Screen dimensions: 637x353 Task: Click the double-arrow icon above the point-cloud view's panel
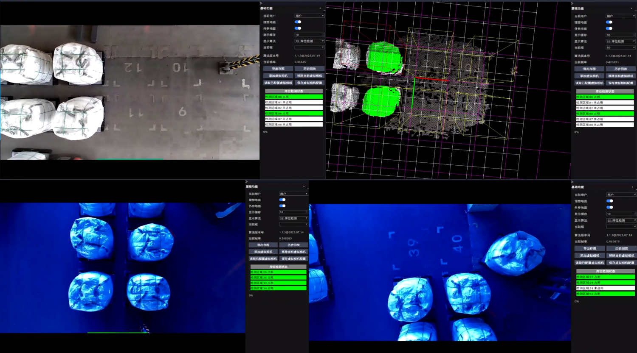pyautogui.click(x=572, y=3)
